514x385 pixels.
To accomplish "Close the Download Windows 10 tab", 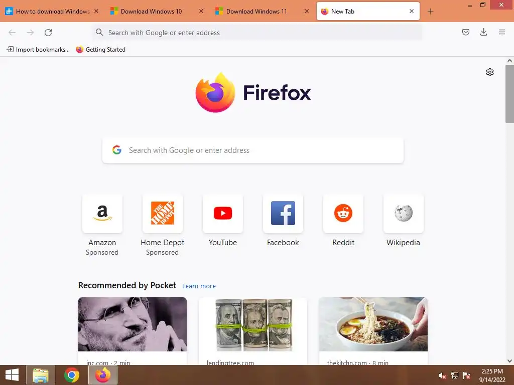I will pyautogui.click(x=201, y=11).
